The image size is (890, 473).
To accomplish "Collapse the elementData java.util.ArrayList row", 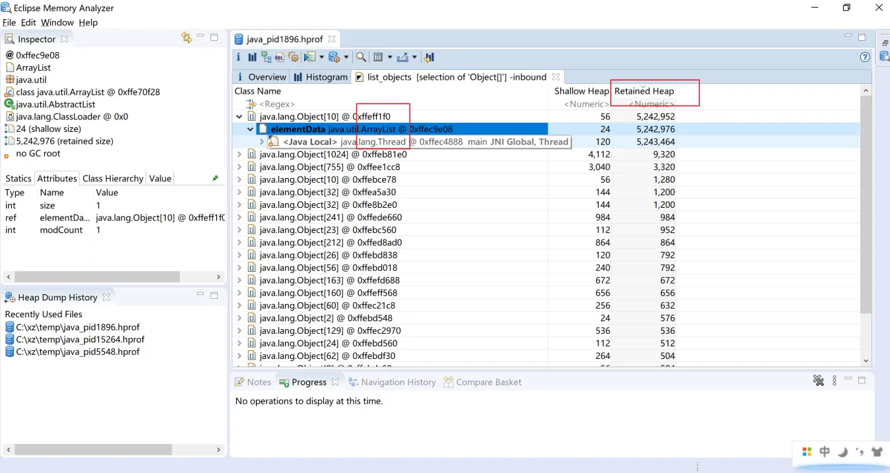I will pyautogui.click(x=250, y=129).
